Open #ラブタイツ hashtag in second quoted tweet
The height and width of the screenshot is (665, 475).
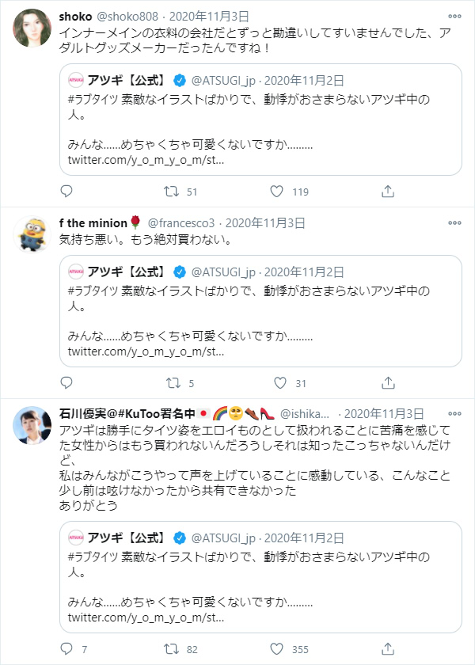[93, 291]
